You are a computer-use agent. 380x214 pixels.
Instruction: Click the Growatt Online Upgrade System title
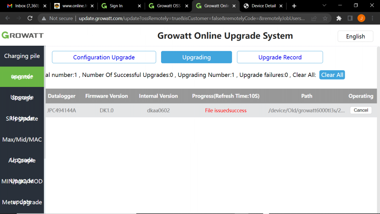pyautogui.click(x=225, y=36)
